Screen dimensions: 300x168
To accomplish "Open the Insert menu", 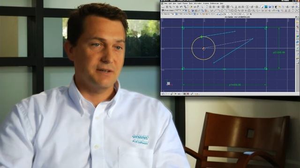I will coord(179,3).
